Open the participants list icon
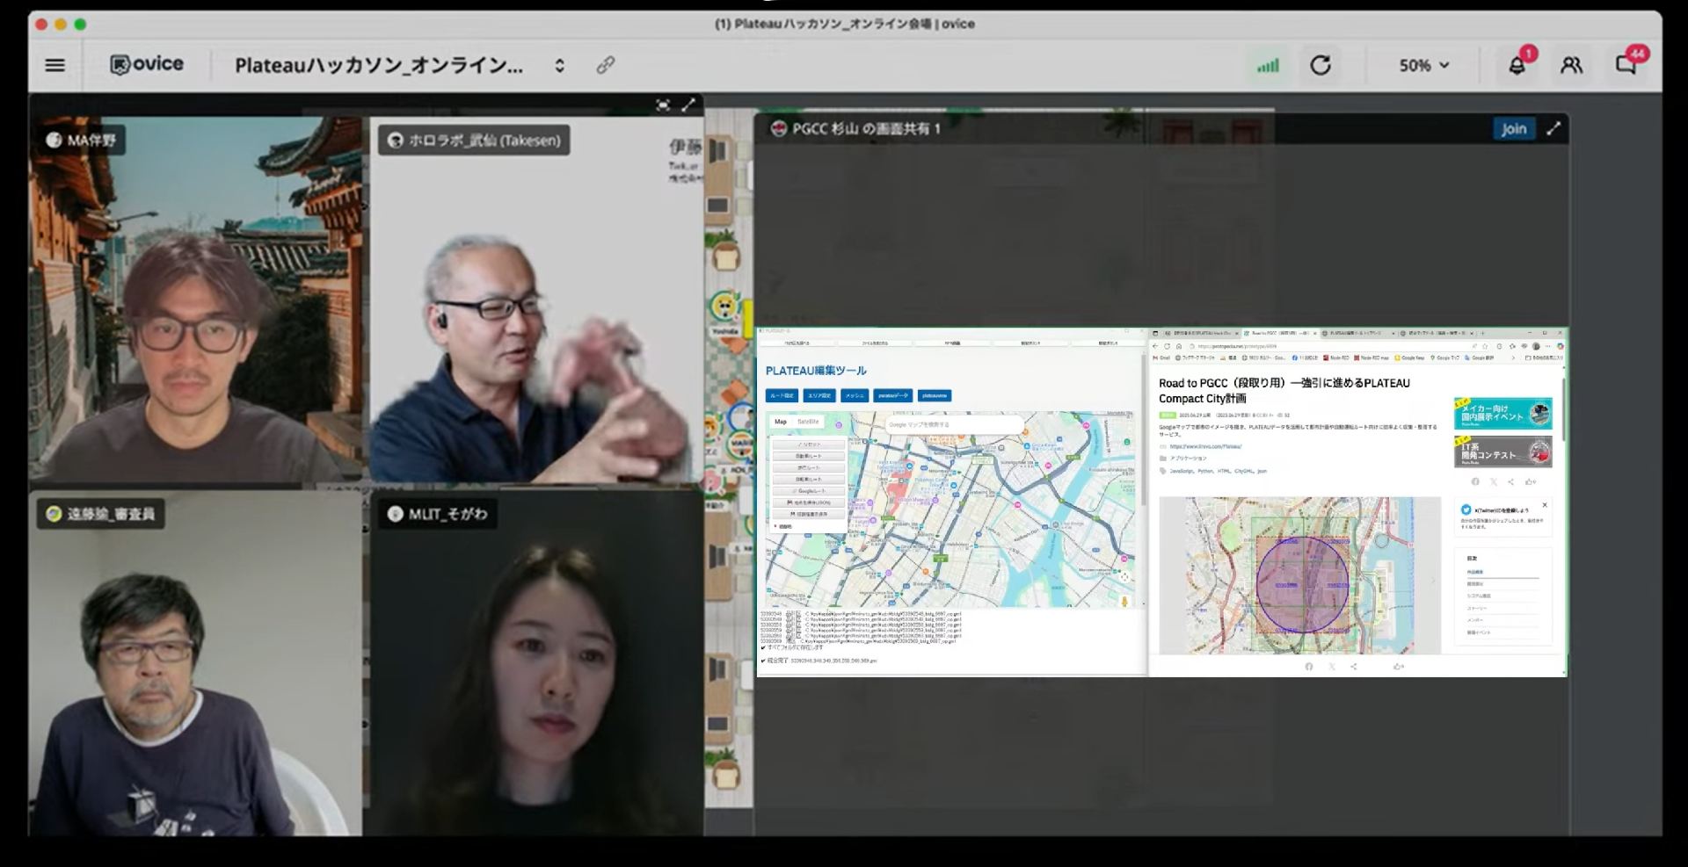1688x867 pixels. pos(1571,65)
